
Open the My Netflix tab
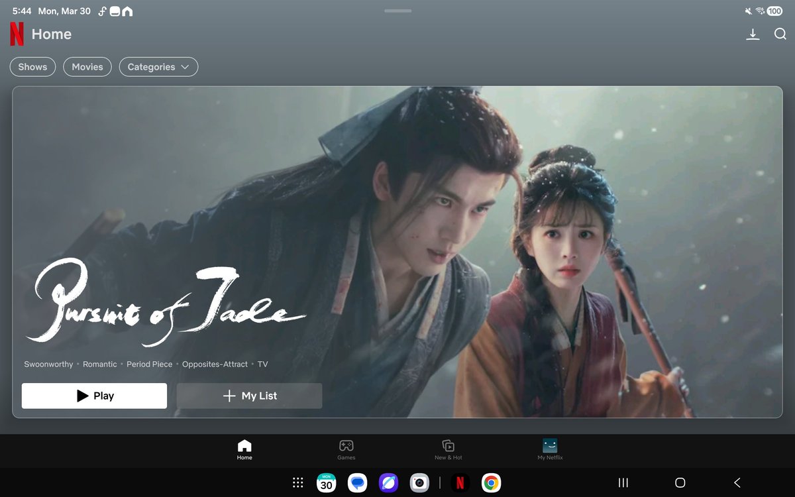tap(550, 450)
